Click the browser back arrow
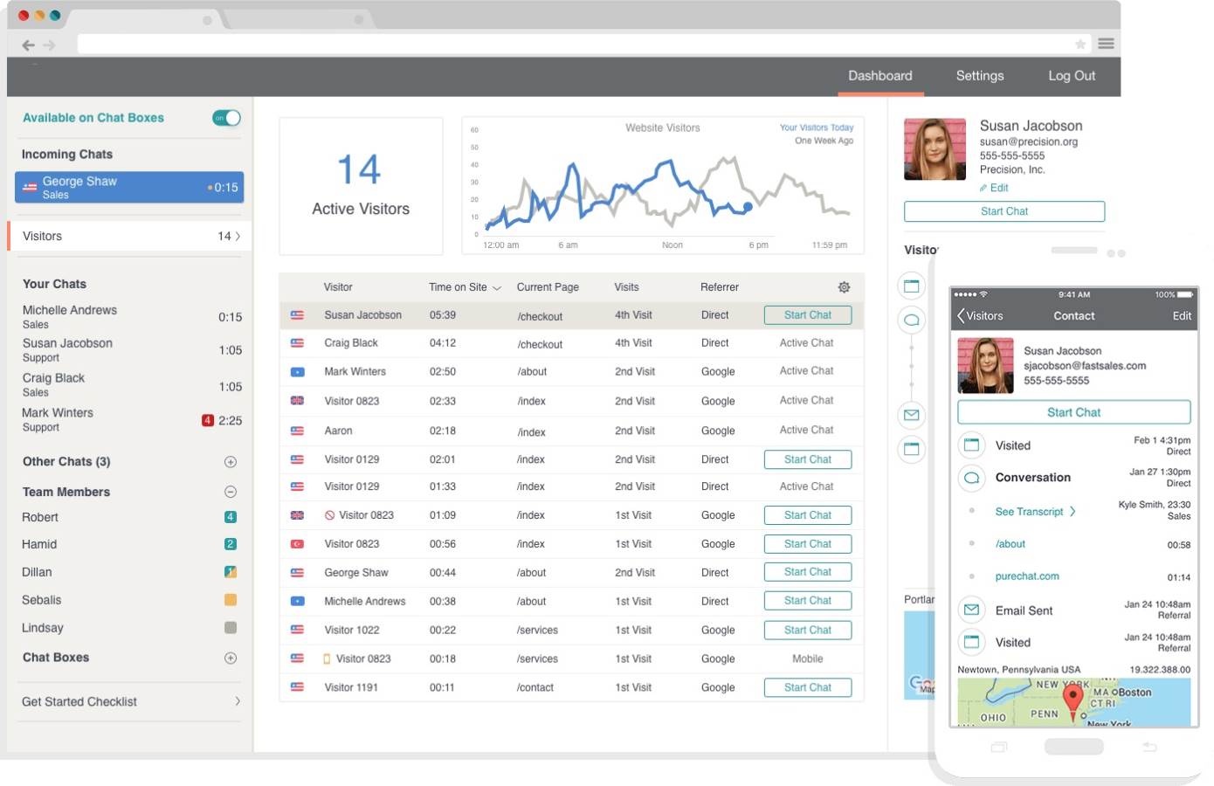Viewport: 1214px width, 786px height. point(29,45)
